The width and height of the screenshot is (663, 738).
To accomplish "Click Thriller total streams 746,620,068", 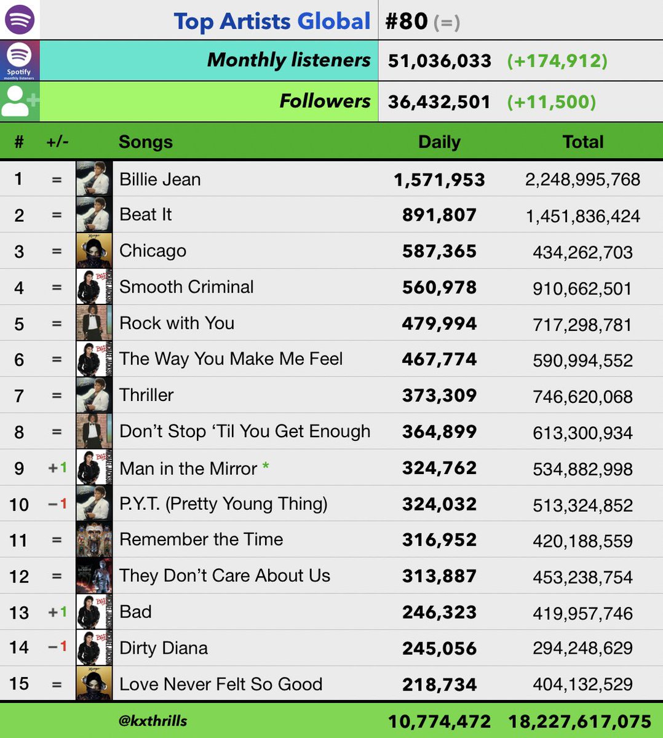I will coord(582,397).
